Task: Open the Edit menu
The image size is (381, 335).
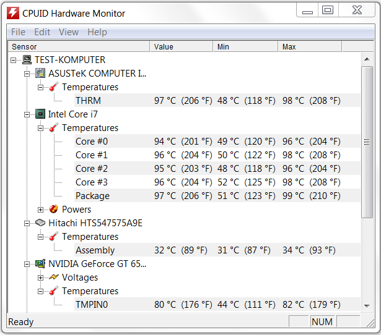Action: 42,32
